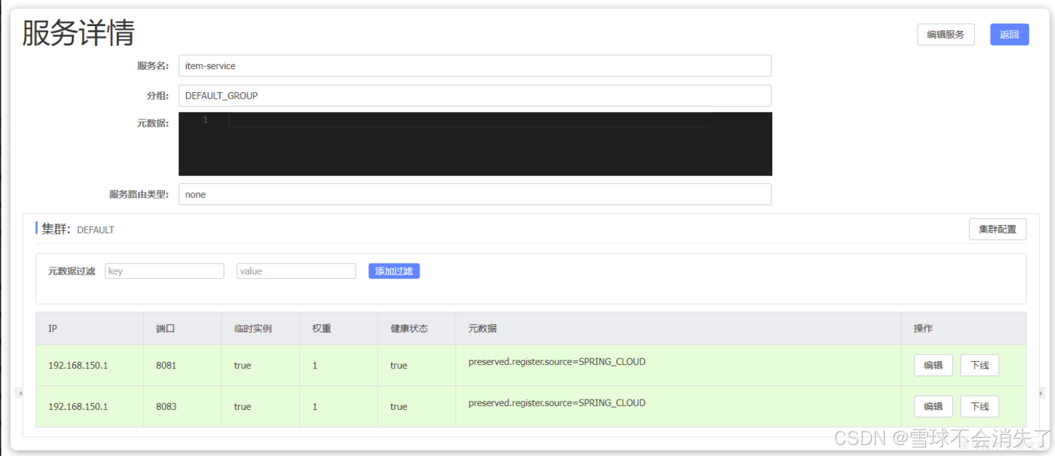The width and height of the screenshot is (1055, 456).
Task: Click the 添加过滤 button
Action: click(394, 271)
